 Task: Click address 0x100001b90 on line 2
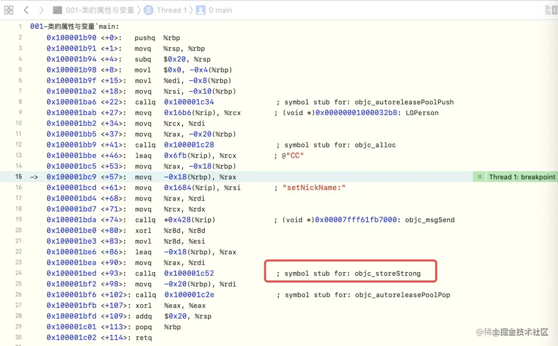72,38
